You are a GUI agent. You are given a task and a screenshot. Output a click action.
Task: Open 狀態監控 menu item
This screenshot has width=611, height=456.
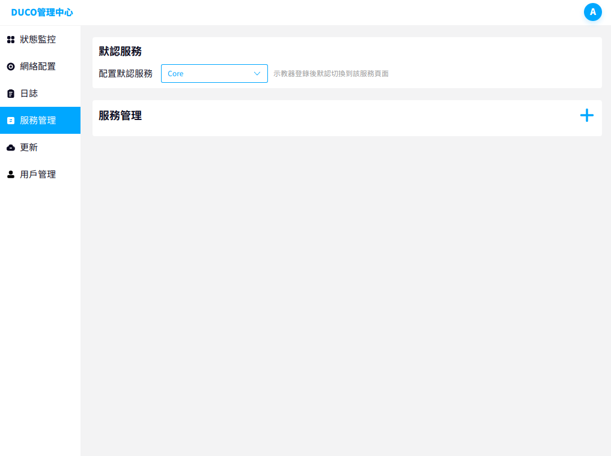(x=40, y=39)
